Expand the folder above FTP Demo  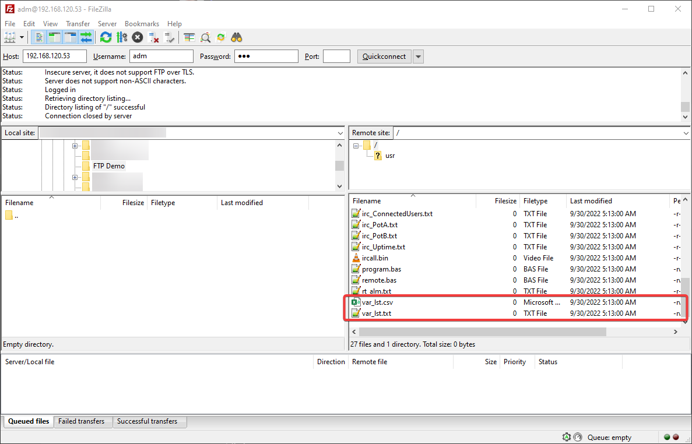click(x=75, y=146)
